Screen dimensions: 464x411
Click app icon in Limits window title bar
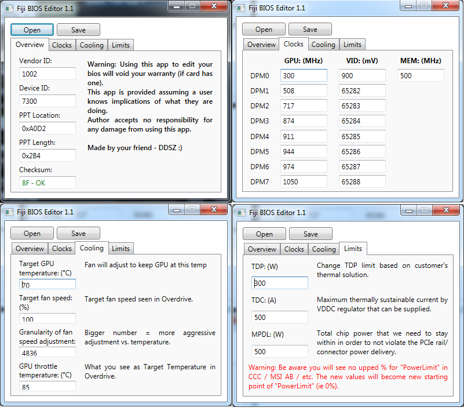[x=242, y=213]
